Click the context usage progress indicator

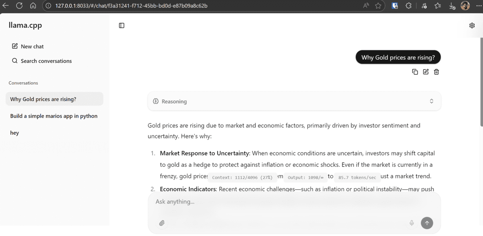(x=242, y=177)
